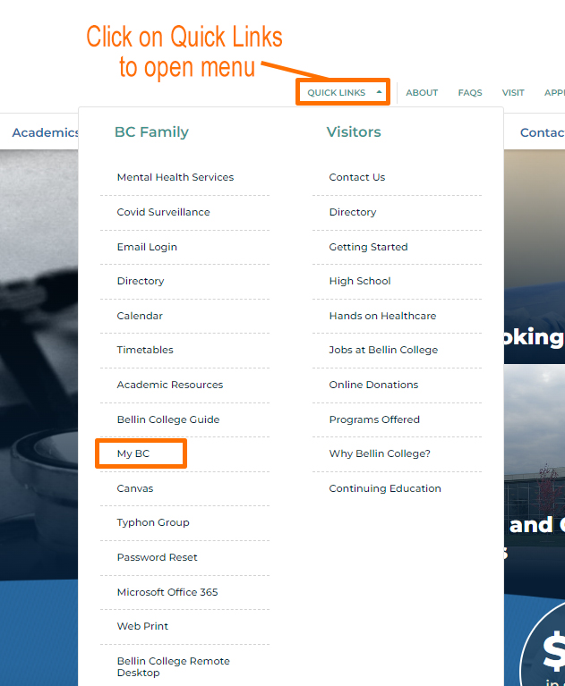
Task: Open the Canvas link
Action: coord(135,488)
